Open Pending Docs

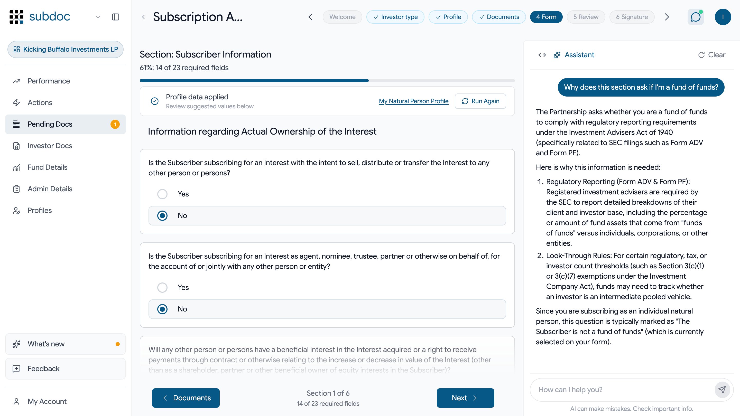(x=66, y=124)
